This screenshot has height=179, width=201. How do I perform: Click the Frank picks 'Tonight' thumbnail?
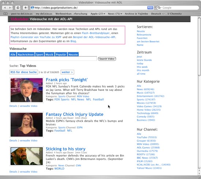[27, 90]
